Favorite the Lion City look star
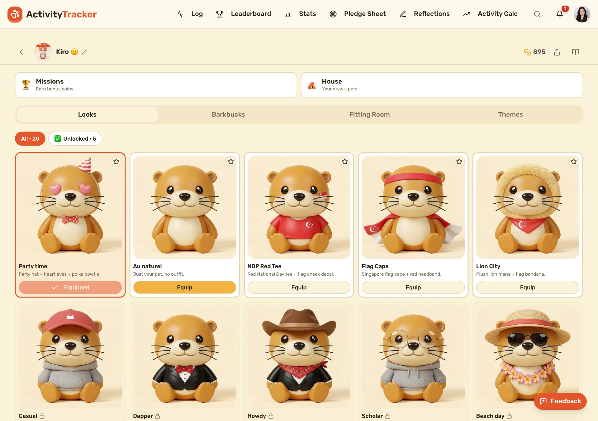The height and width of the screenshot is (421, 598). pos(574,162)
